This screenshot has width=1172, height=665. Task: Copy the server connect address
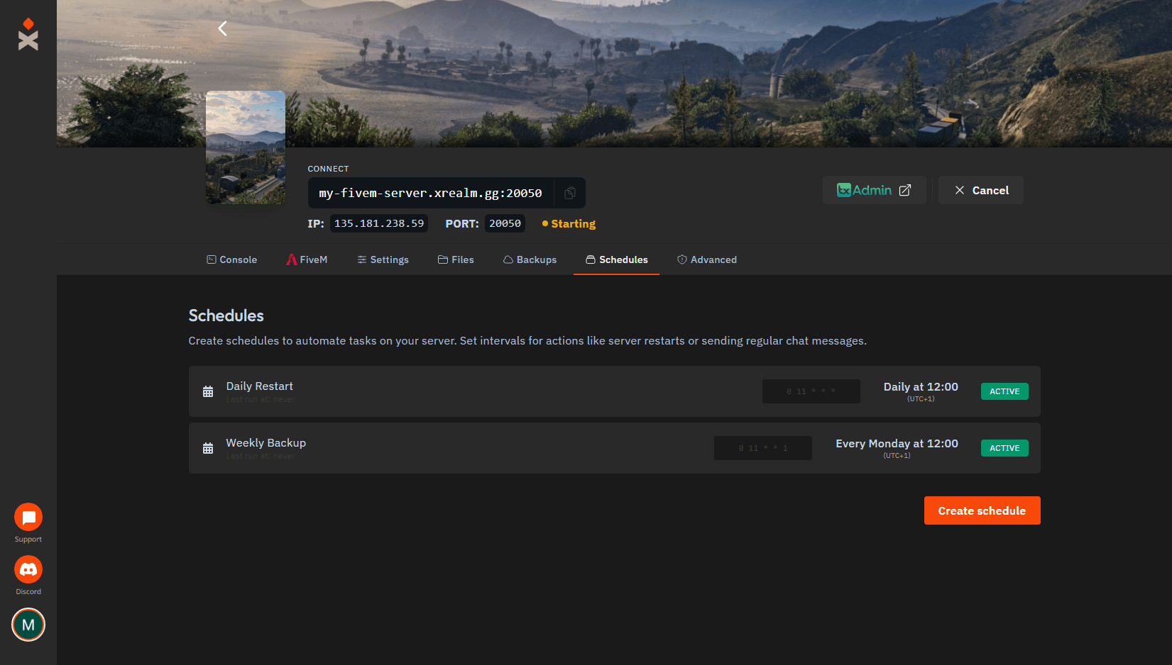point(569,193)
